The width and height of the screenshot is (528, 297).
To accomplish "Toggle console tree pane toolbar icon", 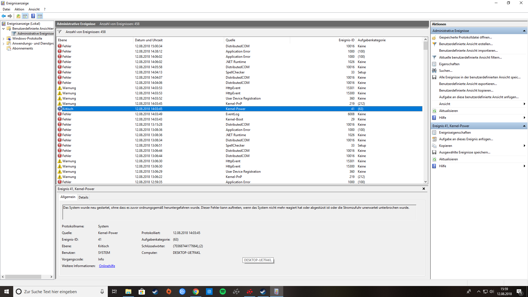I will [x=25, y=16].
